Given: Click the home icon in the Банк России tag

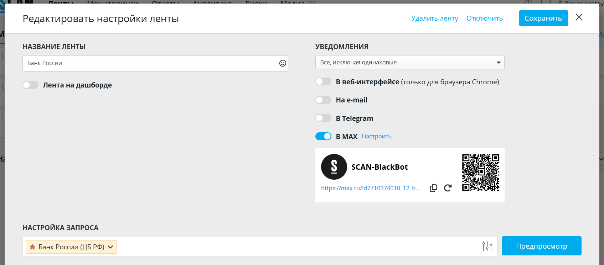Looking at the screenshot, I should 32,247.
